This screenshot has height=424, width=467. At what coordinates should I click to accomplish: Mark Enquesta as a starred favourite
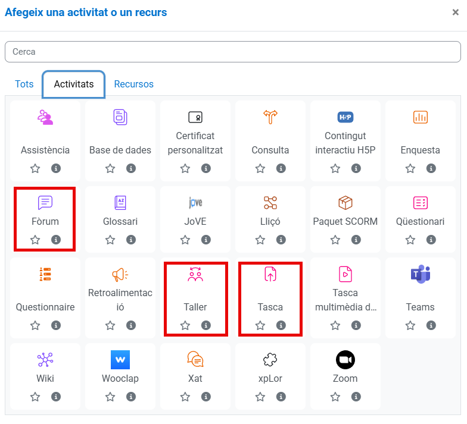410,169
